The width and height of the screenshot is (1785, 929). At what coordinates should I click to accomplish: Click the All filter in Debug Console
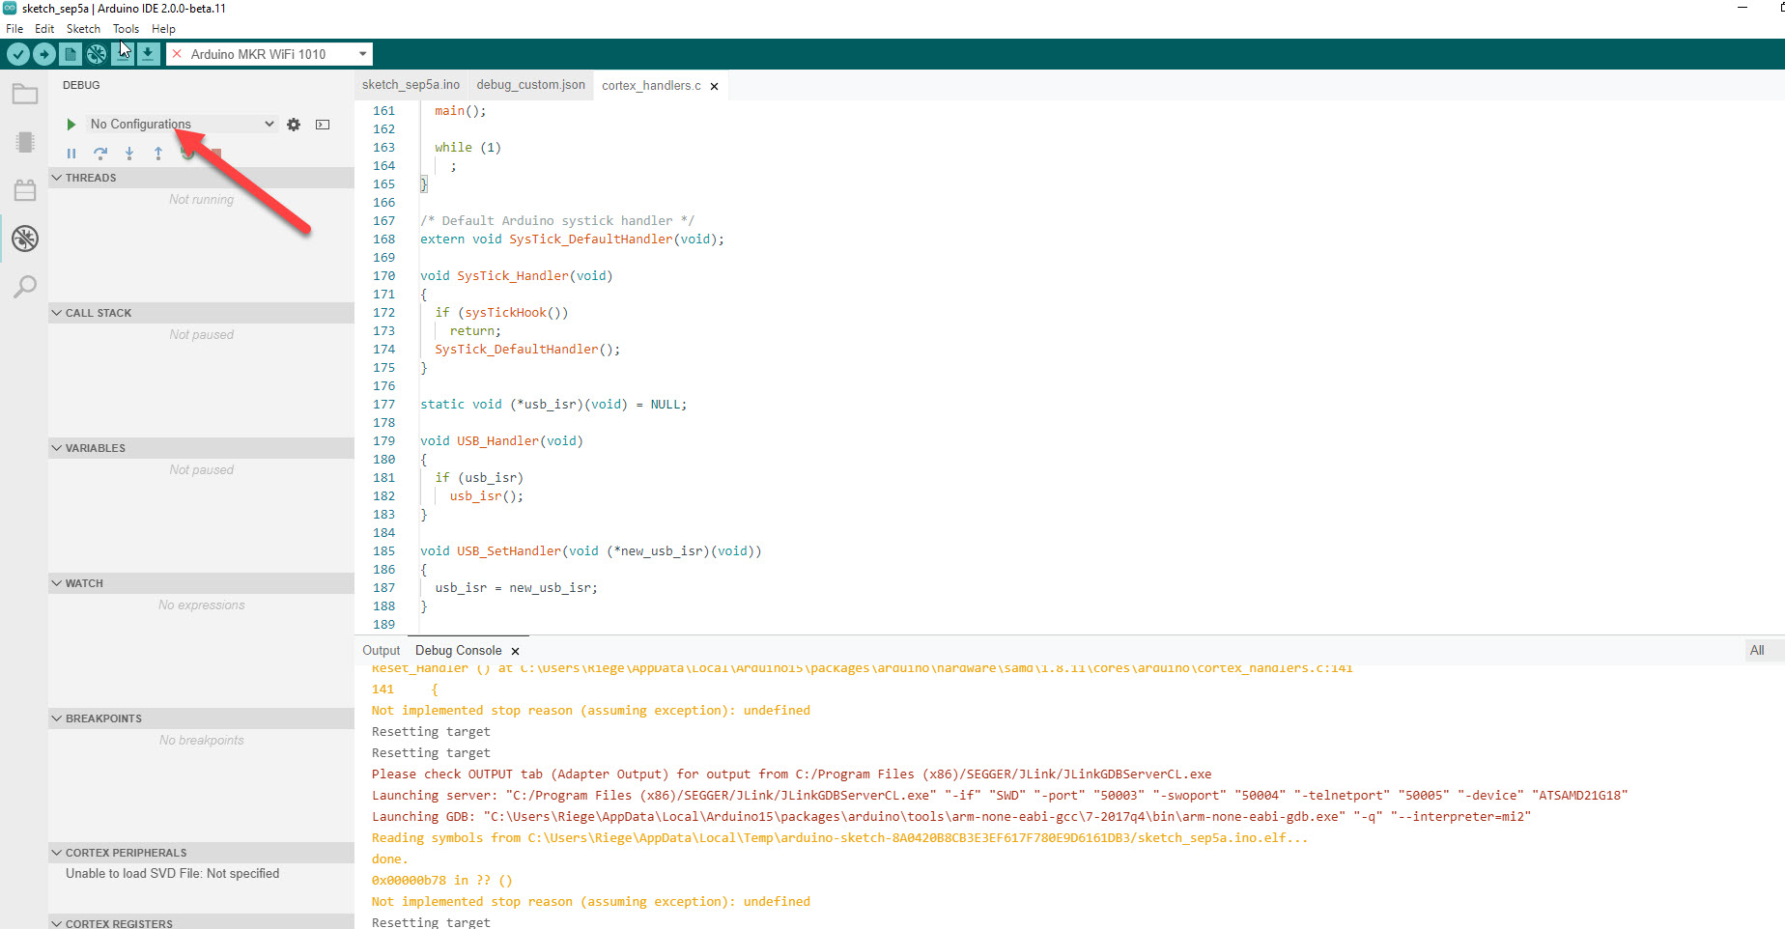[1757, 650]
